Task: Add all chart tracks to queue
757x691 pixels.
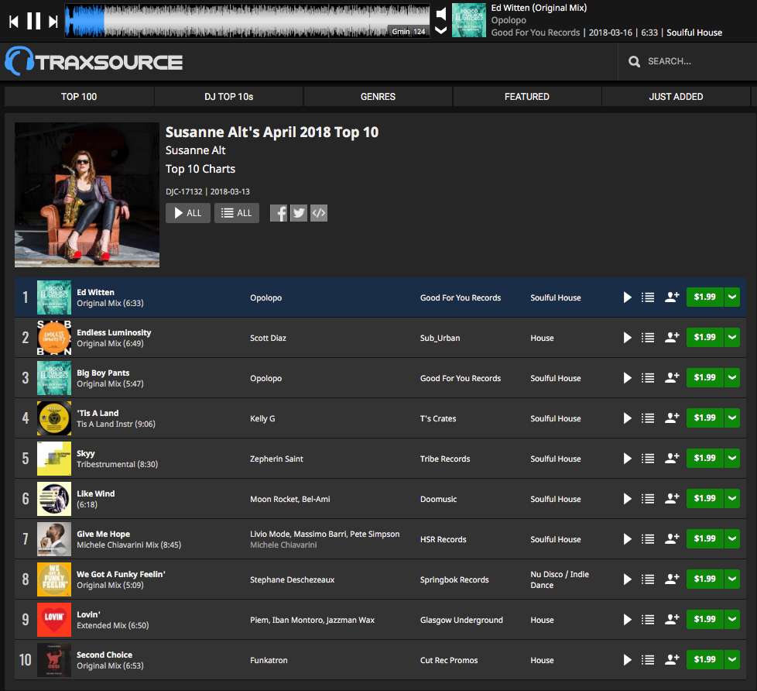Action: (x=237, y=213)
